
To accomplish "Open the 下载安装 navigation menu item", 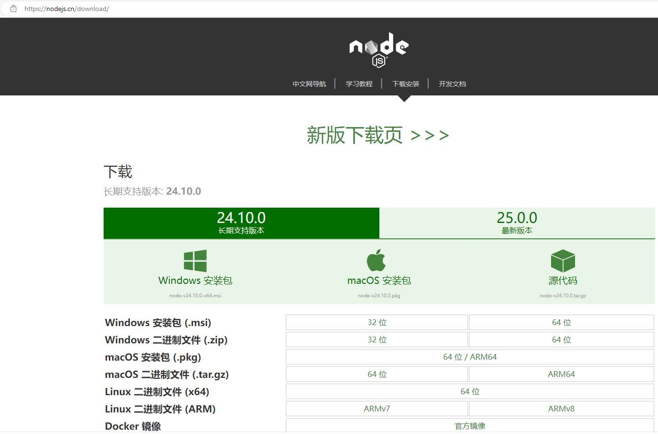I will [405, 83].
